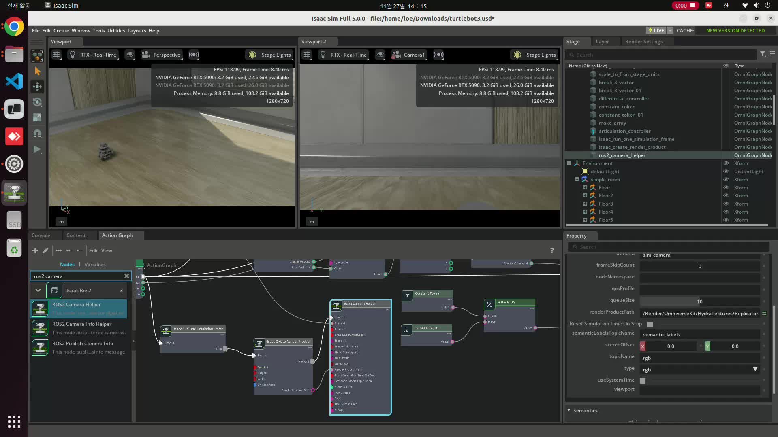Open Camera1 camera dropdown in Viewport 2
Image resolution: width=778 pixels, height=437 pixels.
[409, 55]
